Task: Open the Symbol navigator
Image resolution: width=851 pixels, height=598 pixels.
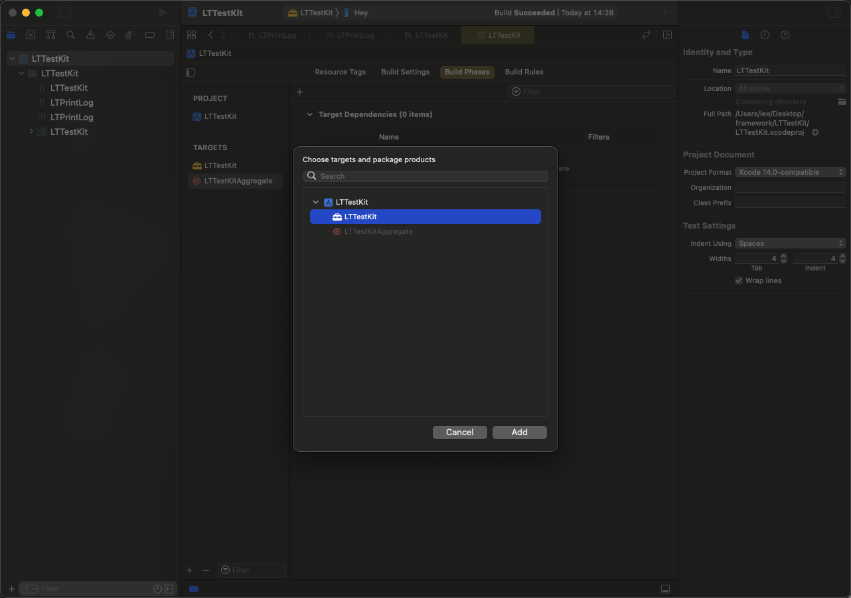Action: 50,35
